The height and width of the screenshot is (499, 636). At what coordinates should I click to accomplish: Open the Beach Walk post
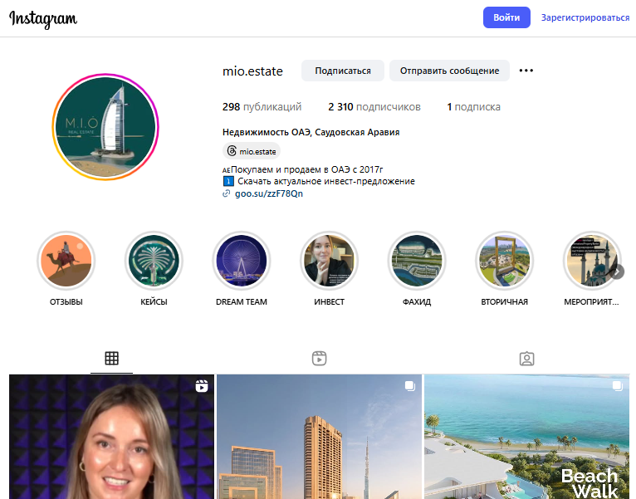[x=526, y=437]
